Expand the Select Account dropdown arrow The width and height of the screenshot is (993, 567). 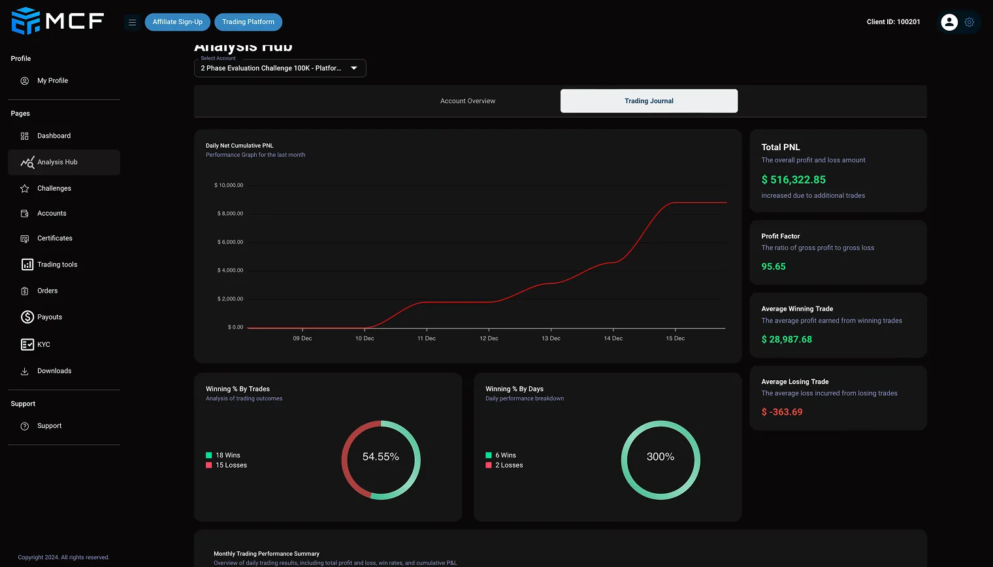point(354,68)
